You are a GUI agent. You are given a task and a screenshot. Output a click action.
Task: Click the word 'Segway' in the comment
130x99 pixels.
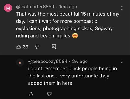[x=104, y=29]
